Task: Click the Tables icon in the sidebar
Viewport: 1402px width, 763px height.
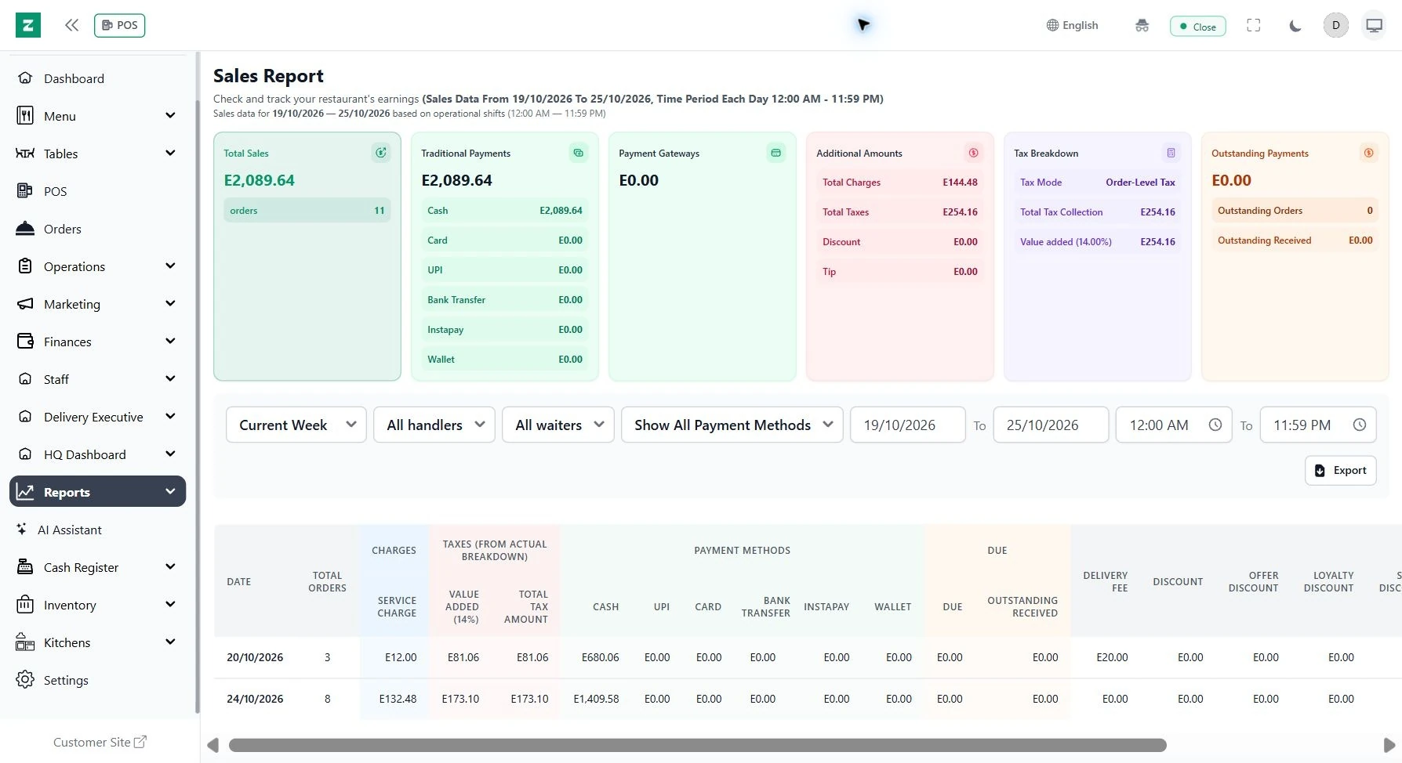Action: point(25,154)
